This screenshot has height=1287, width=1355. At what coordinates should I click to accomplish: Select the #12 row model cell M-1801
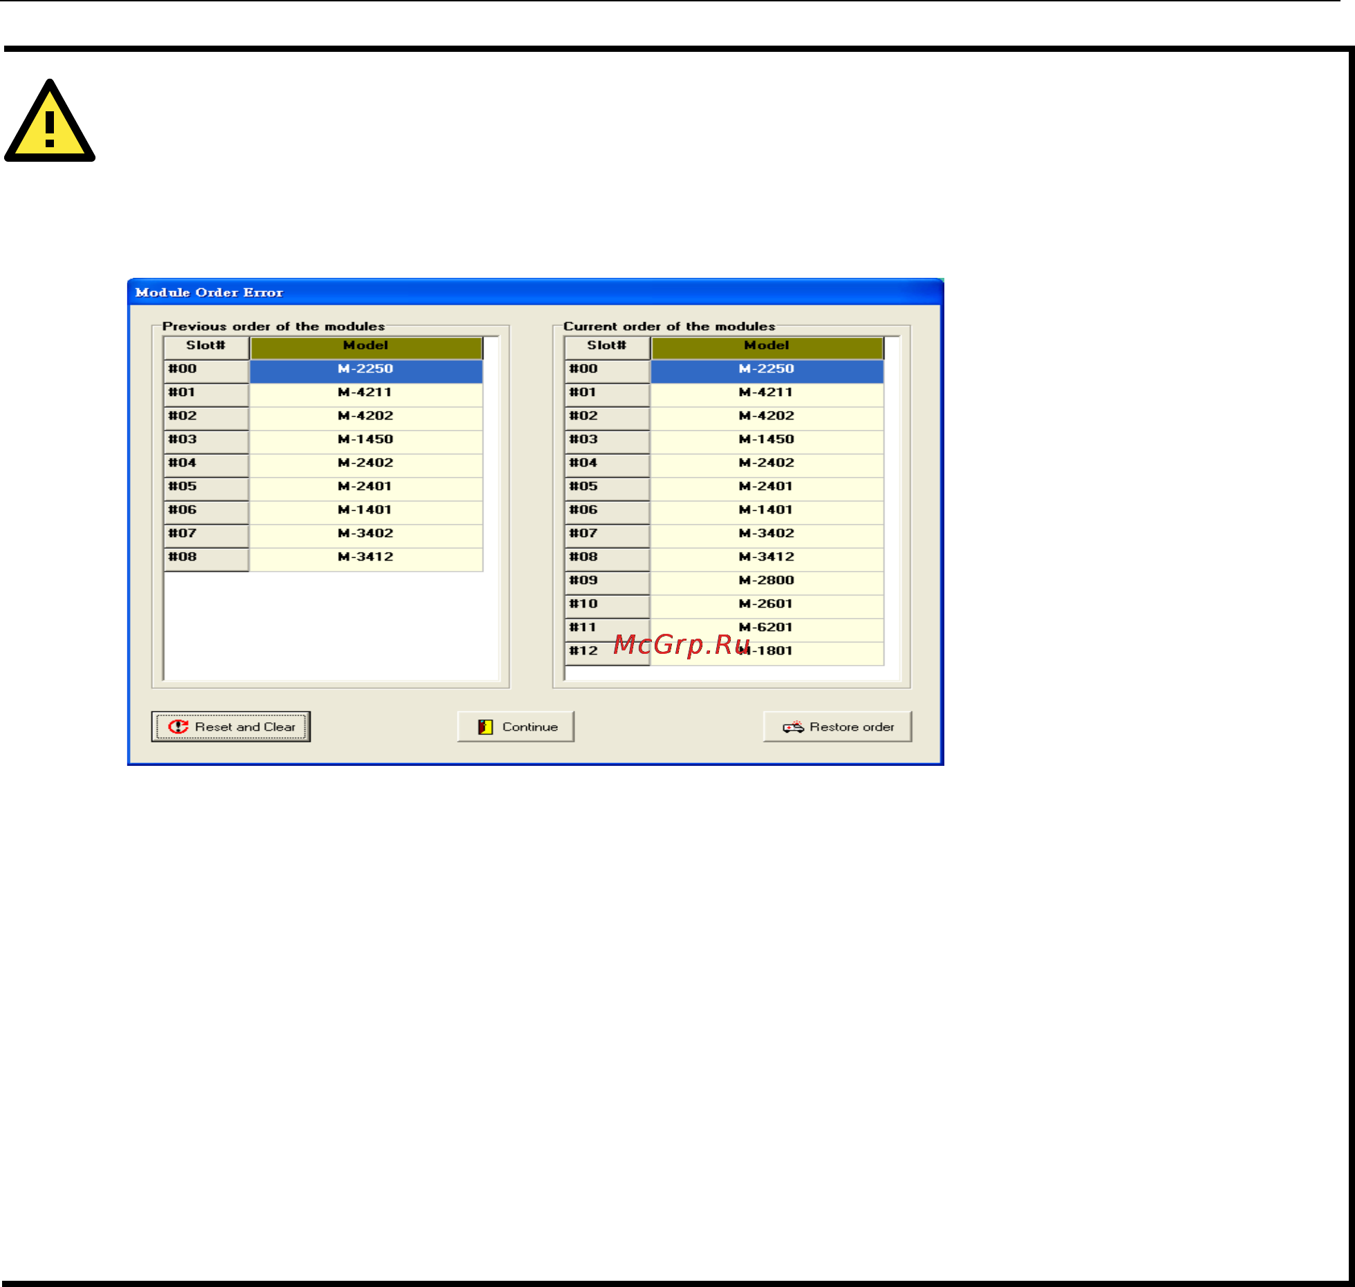pos(767,653)
